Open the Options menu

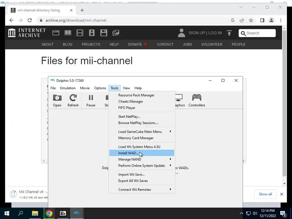pos(100,88)
